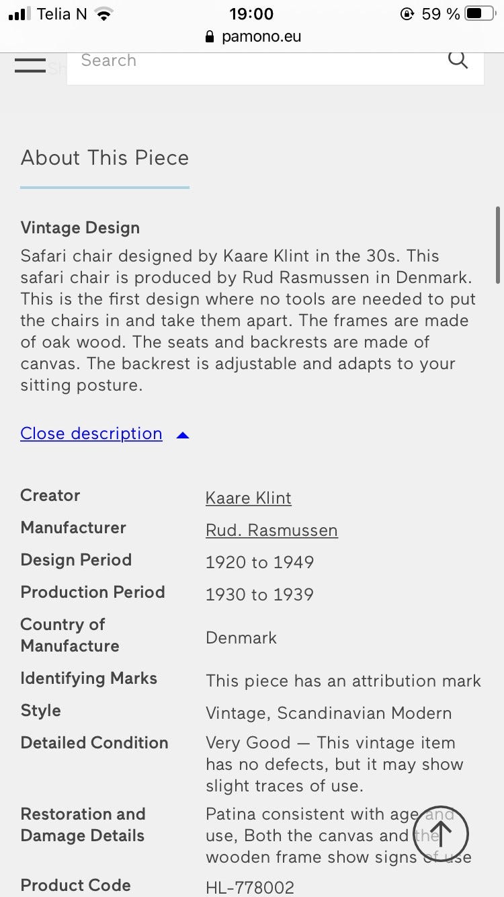This screenshot has width=504, height=897.
Task: Tap the Product Code HL-778002 value
Action: (x=250, y=888)
